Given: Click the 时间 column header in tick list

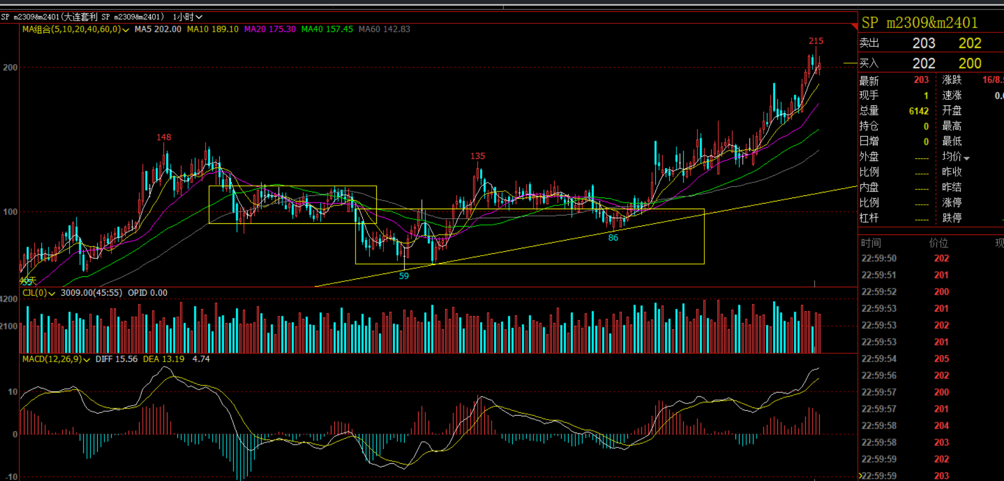Looking at the screenshot, I should click(x=871, y=243).
